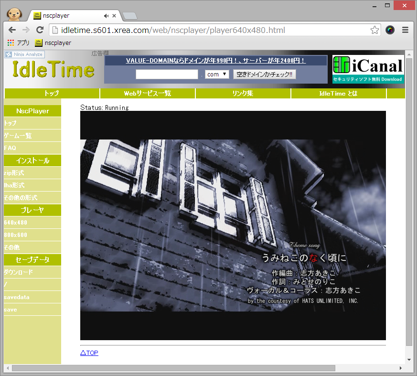Click the domain name input field

click(167, 74)
